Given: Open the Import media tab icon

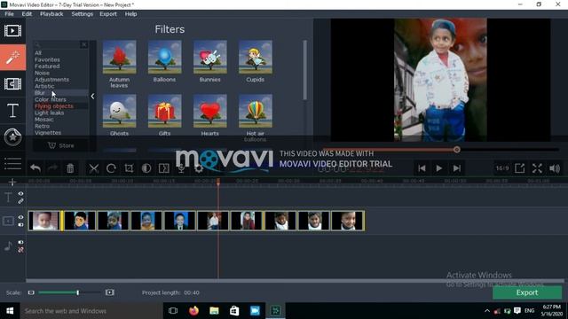Looking at the screenshot, I should (x=12, y=31).
